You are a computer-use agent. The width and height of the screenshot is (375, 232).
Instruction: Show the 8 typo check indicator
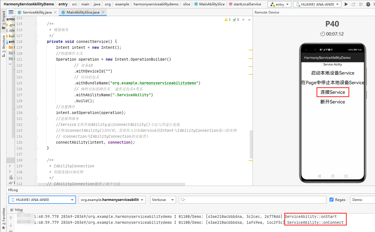[x=236, y=20]
